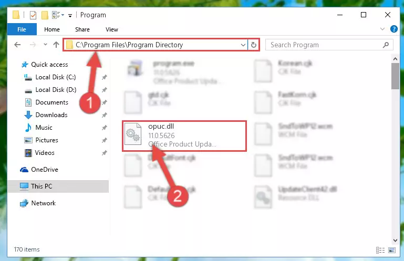The height and width of the screenshot is (261, 404).
Task: Click the file list scroll up arrow
Action: (x=395, y=59)
